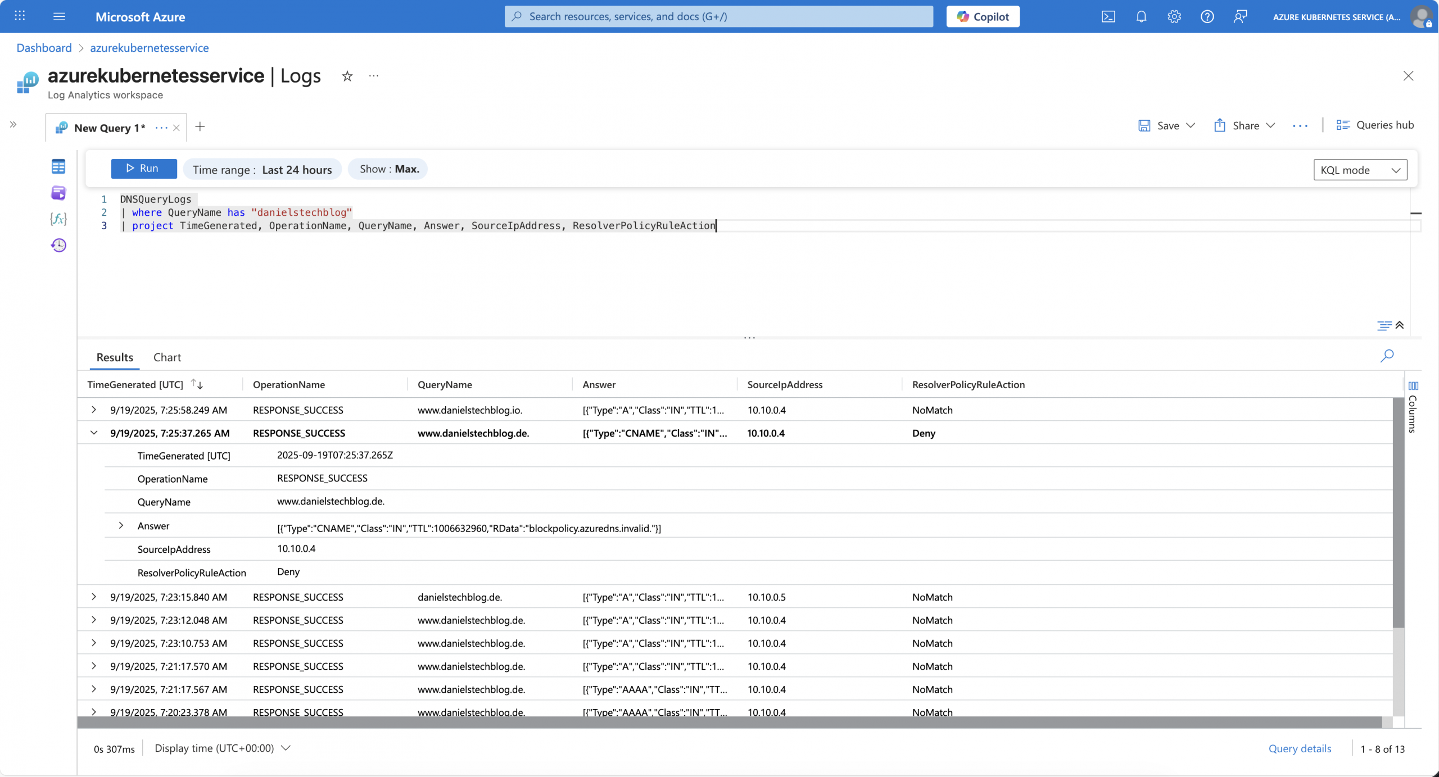
Task: Collapse the expanded 7:25:37.265 AM row
Action: pos(94,433)
